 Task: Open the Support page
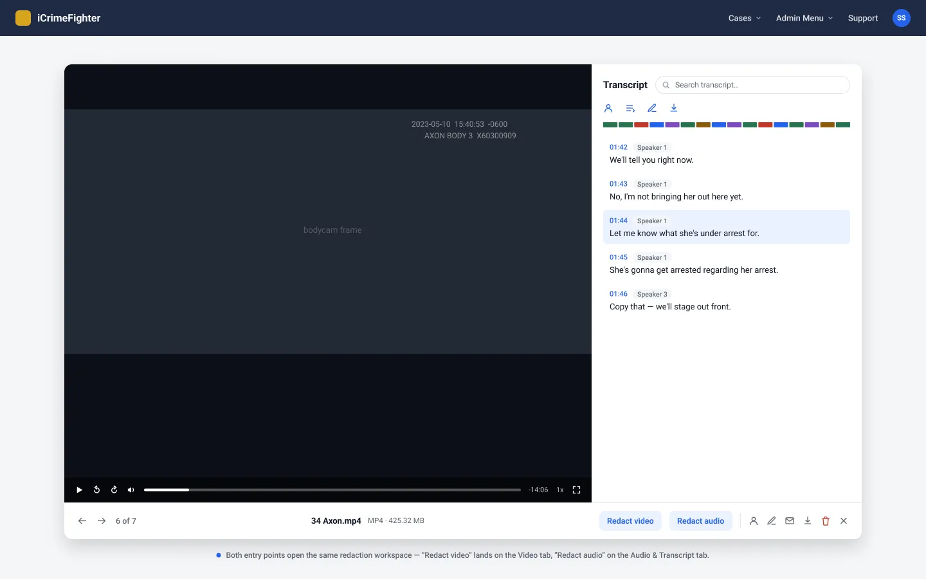(863, 18)
